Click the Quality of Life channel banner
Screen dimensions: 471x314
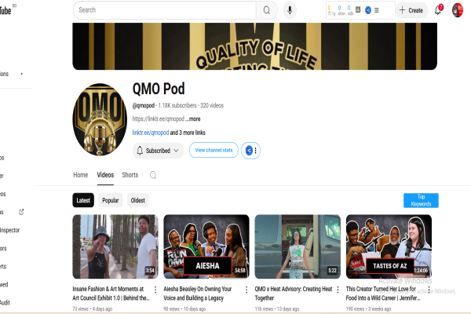pos(254,46)
